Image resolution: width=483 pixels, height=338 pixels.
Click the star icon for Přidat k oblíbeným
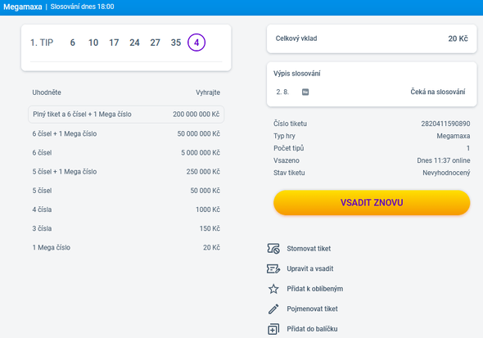pos(273,289)
